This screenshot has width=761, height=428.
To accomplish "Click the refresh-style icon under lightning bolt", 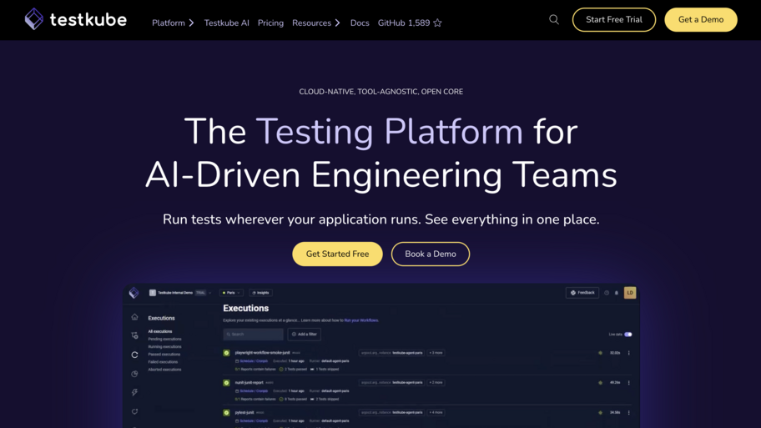I will point(134,411).
